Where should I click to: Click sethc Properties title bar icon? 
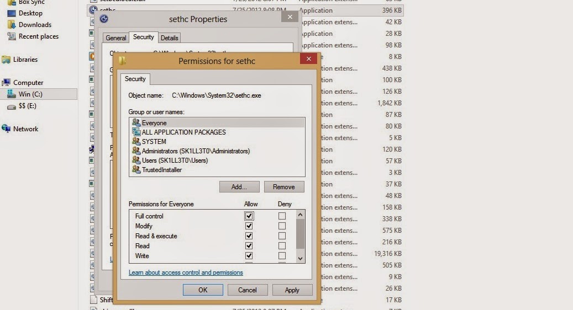104,19
